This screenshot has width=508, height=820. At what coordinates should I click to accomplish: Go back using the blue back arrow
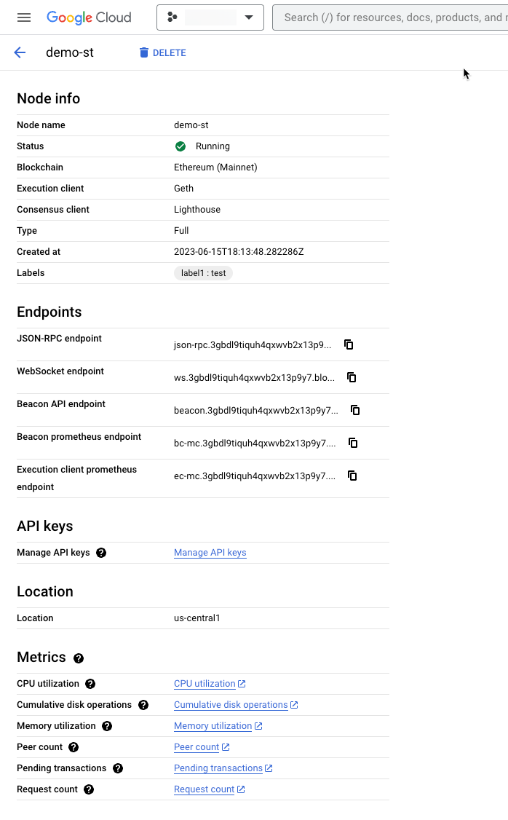[19, 52]
